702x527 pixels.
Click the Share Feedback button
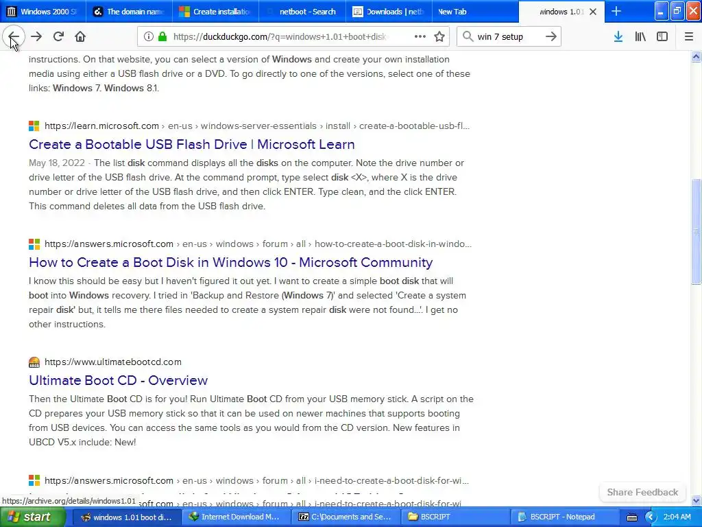(x=642, y=492)
